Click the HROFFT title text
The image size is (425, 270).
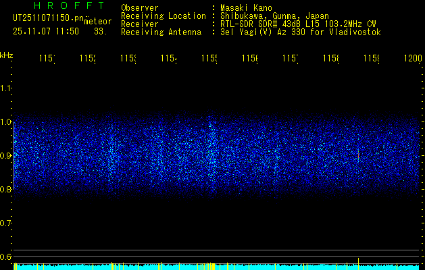pyautogui.click(x=69, y=5)
